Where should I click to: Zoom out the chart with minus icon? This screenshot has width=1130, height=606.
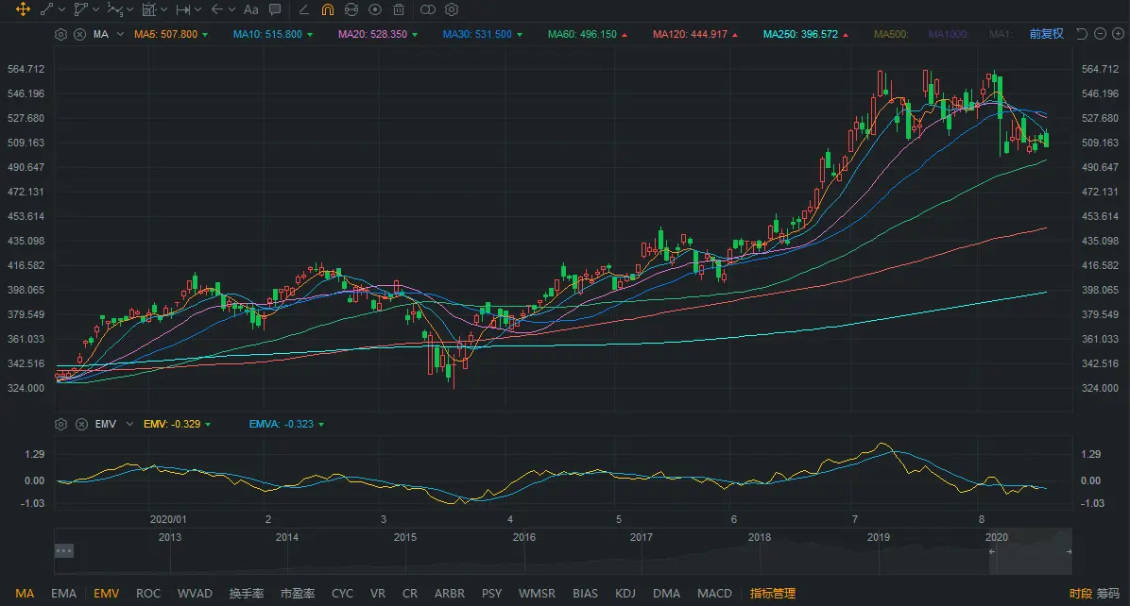click(1101, 34)
